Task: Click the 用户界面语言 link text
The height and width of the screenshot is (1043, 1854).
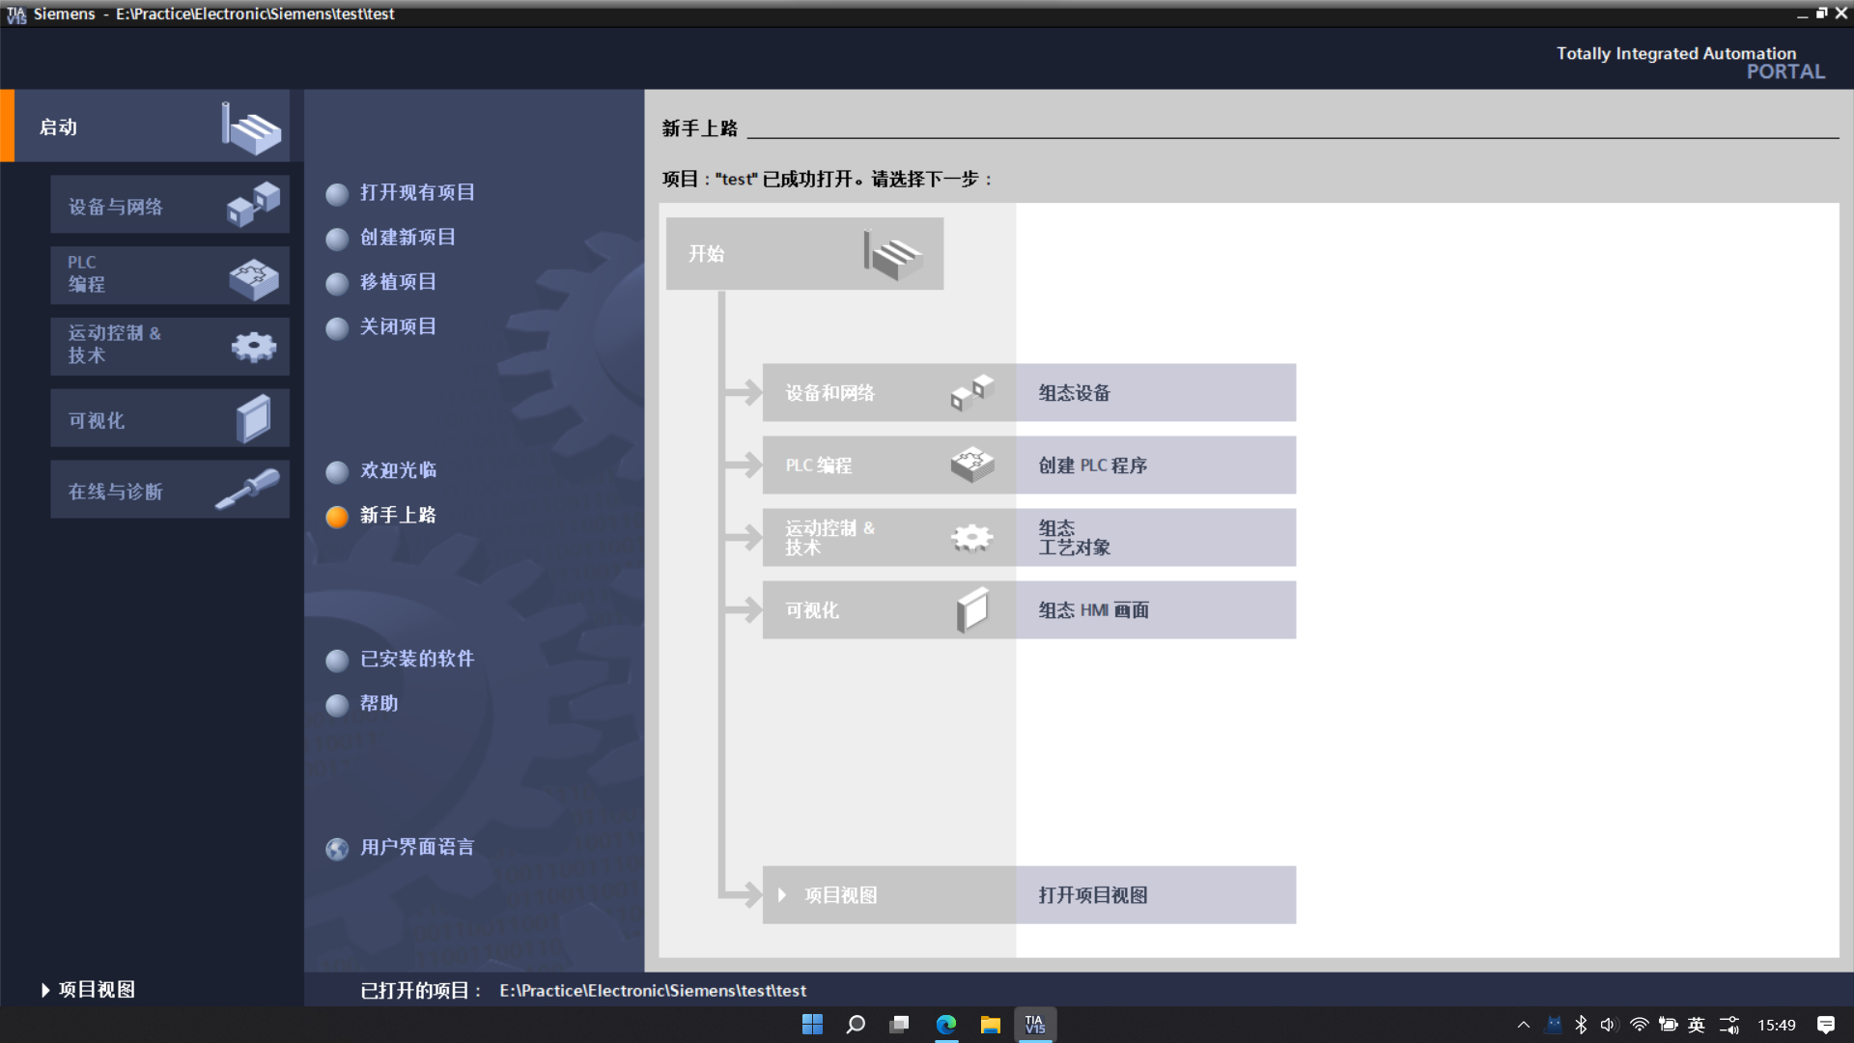Action: tap(417, 847)
